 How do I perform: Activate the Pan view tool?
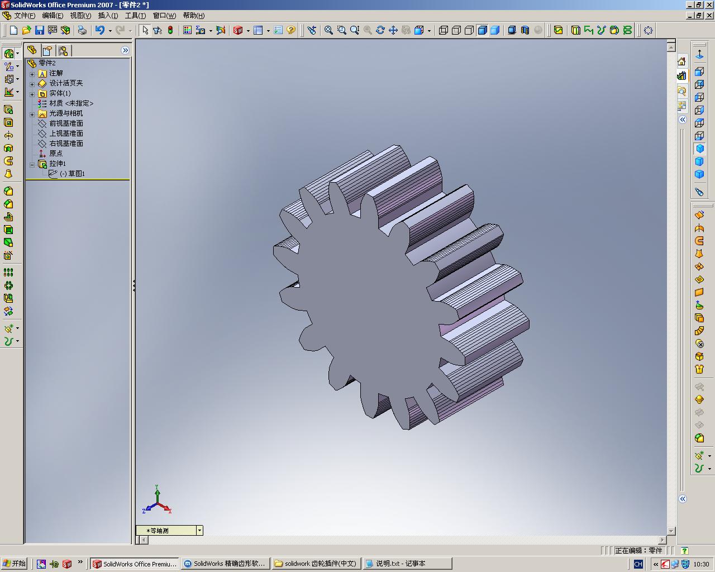point(393,30)
